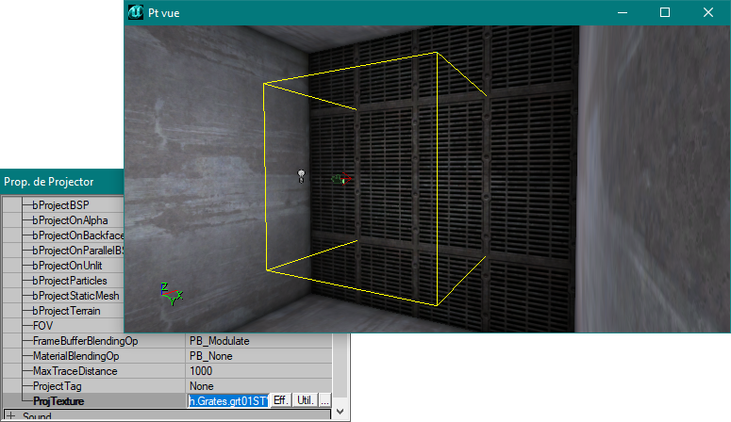Open the MaterialBlendingOp PB_None value
This screenshot has height=422, width=731.
click(257, 356)
